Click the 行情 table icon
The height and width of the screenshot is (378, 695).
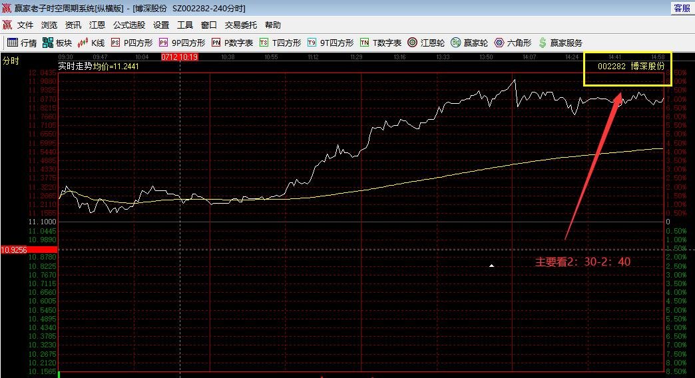coord(13,43)
